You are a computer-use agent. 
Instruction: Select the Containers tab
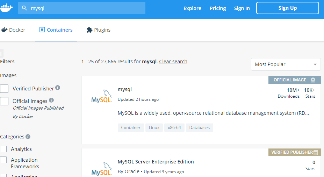(x=56, y=30)
